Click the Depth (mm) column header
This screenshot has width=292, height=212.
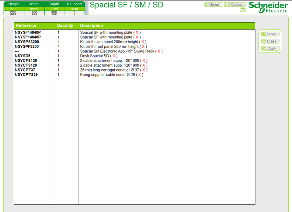[x=54, y=6]
